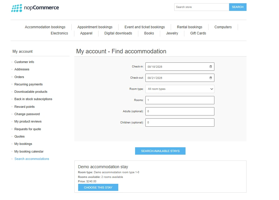Image resolution: width=279 pixels, height=200 pixels.
Task: Open Books category menu
Action: (149, 33)
